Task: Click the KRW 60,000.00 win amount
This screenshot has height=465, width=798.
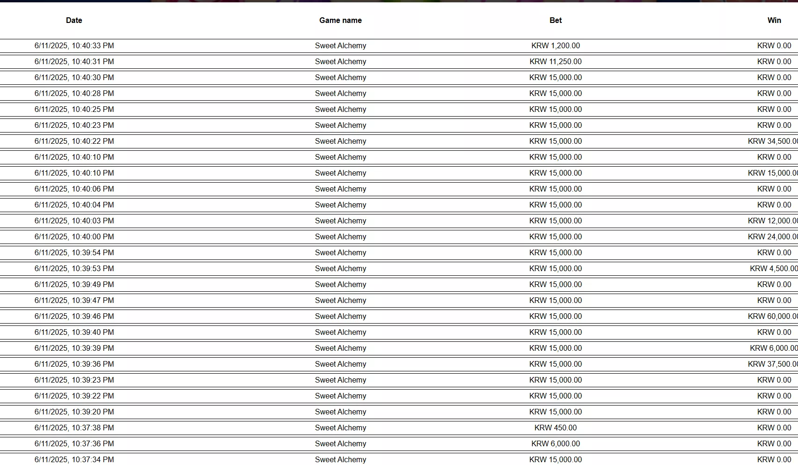Action: [773, 317]
